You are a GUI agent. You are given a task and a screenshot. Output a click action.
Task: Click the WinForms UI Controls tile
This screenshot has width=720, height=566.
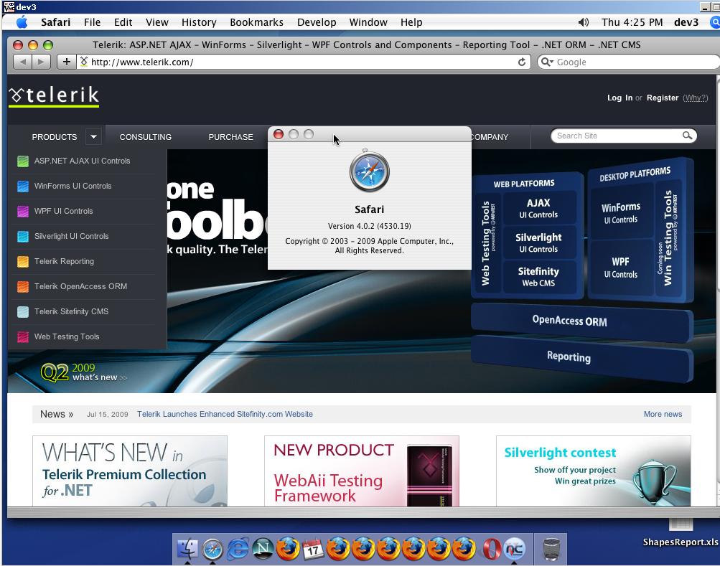pyautogui.click(x=620, y=212)
